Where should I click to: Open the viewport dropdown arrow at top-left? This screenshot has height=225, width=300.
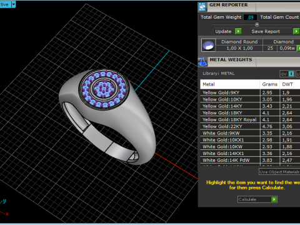click(x=14, y=4)
